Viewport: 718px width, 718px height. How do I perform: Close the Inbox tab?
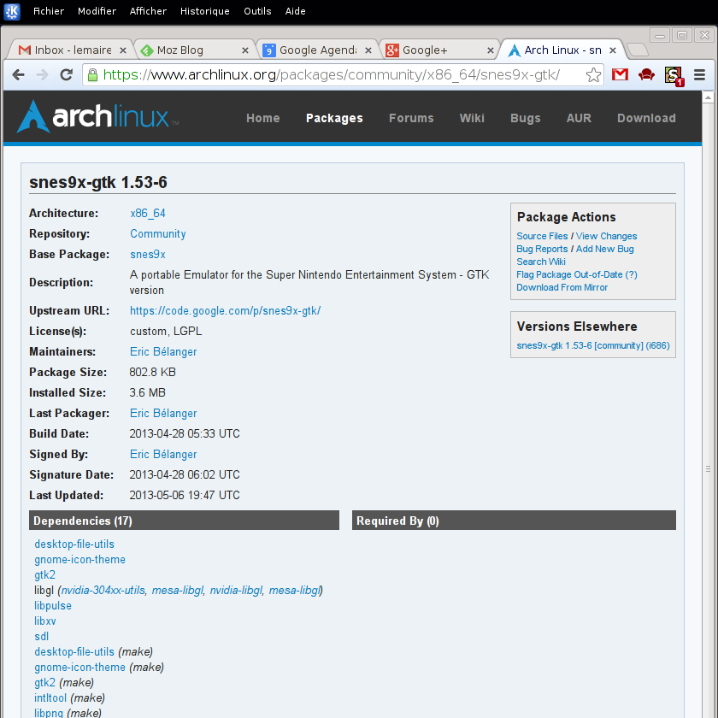click(x=123, y=50)
